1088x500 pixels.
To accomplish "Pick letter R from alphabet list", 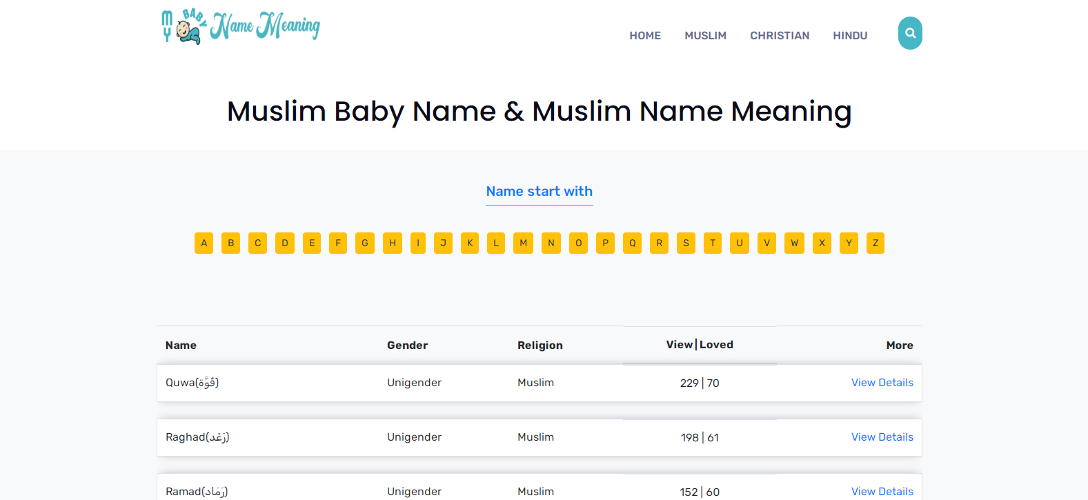I will point(659,243).
